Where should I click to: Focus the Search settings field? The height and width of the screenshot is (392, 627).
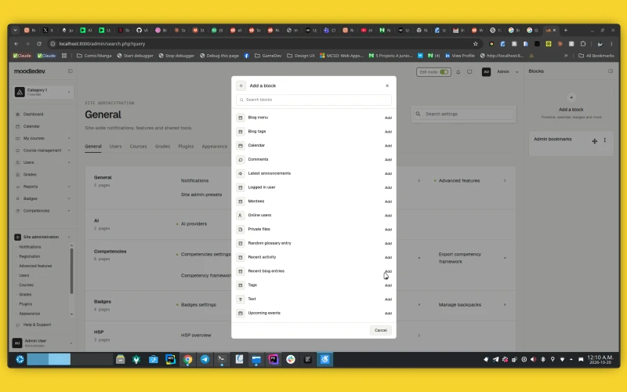click(x=464, y=114)
